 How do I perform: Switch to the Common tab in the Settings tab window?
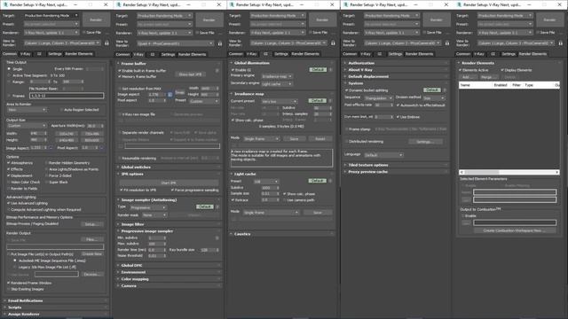point(350,54)
